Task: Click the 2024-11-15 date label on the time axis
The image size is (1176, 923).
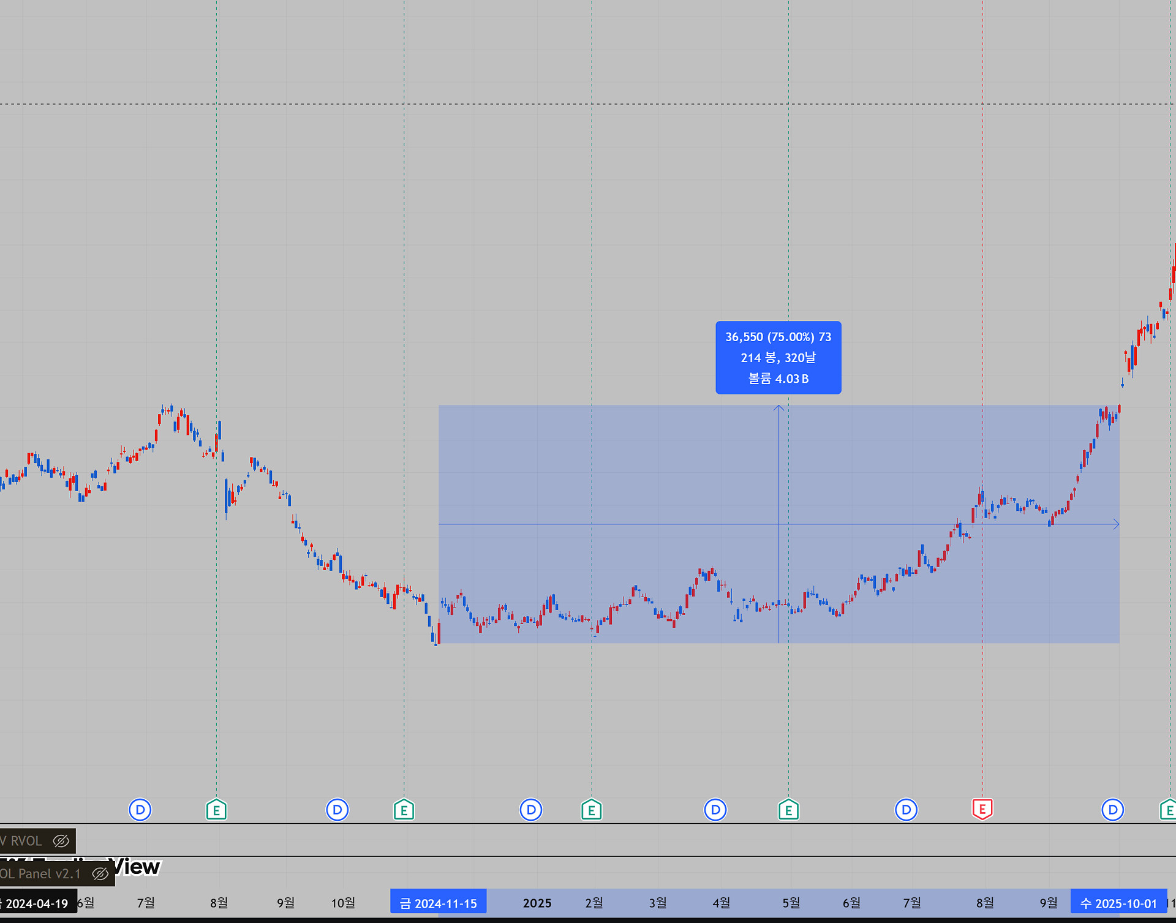Action: pos(439,903)
